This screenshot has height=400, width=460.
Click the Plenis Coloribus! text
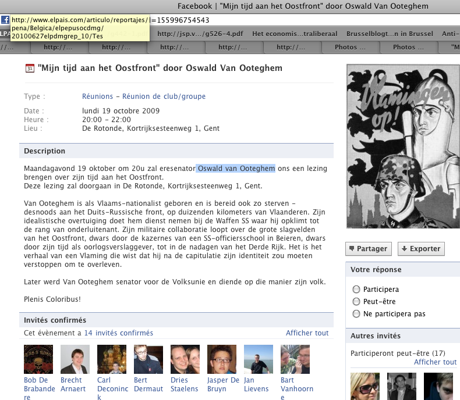52,299
